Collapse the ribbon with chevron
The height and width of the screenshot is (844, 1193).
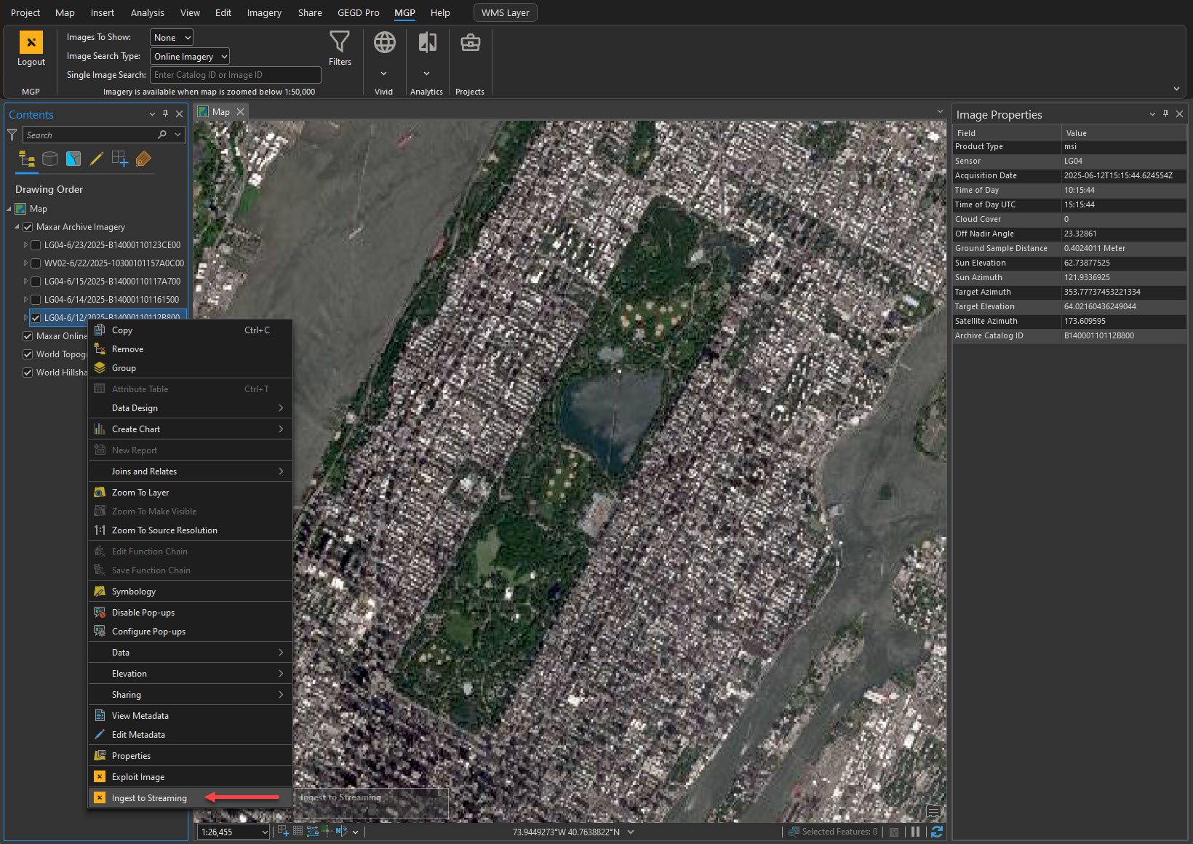[1176, 89]
